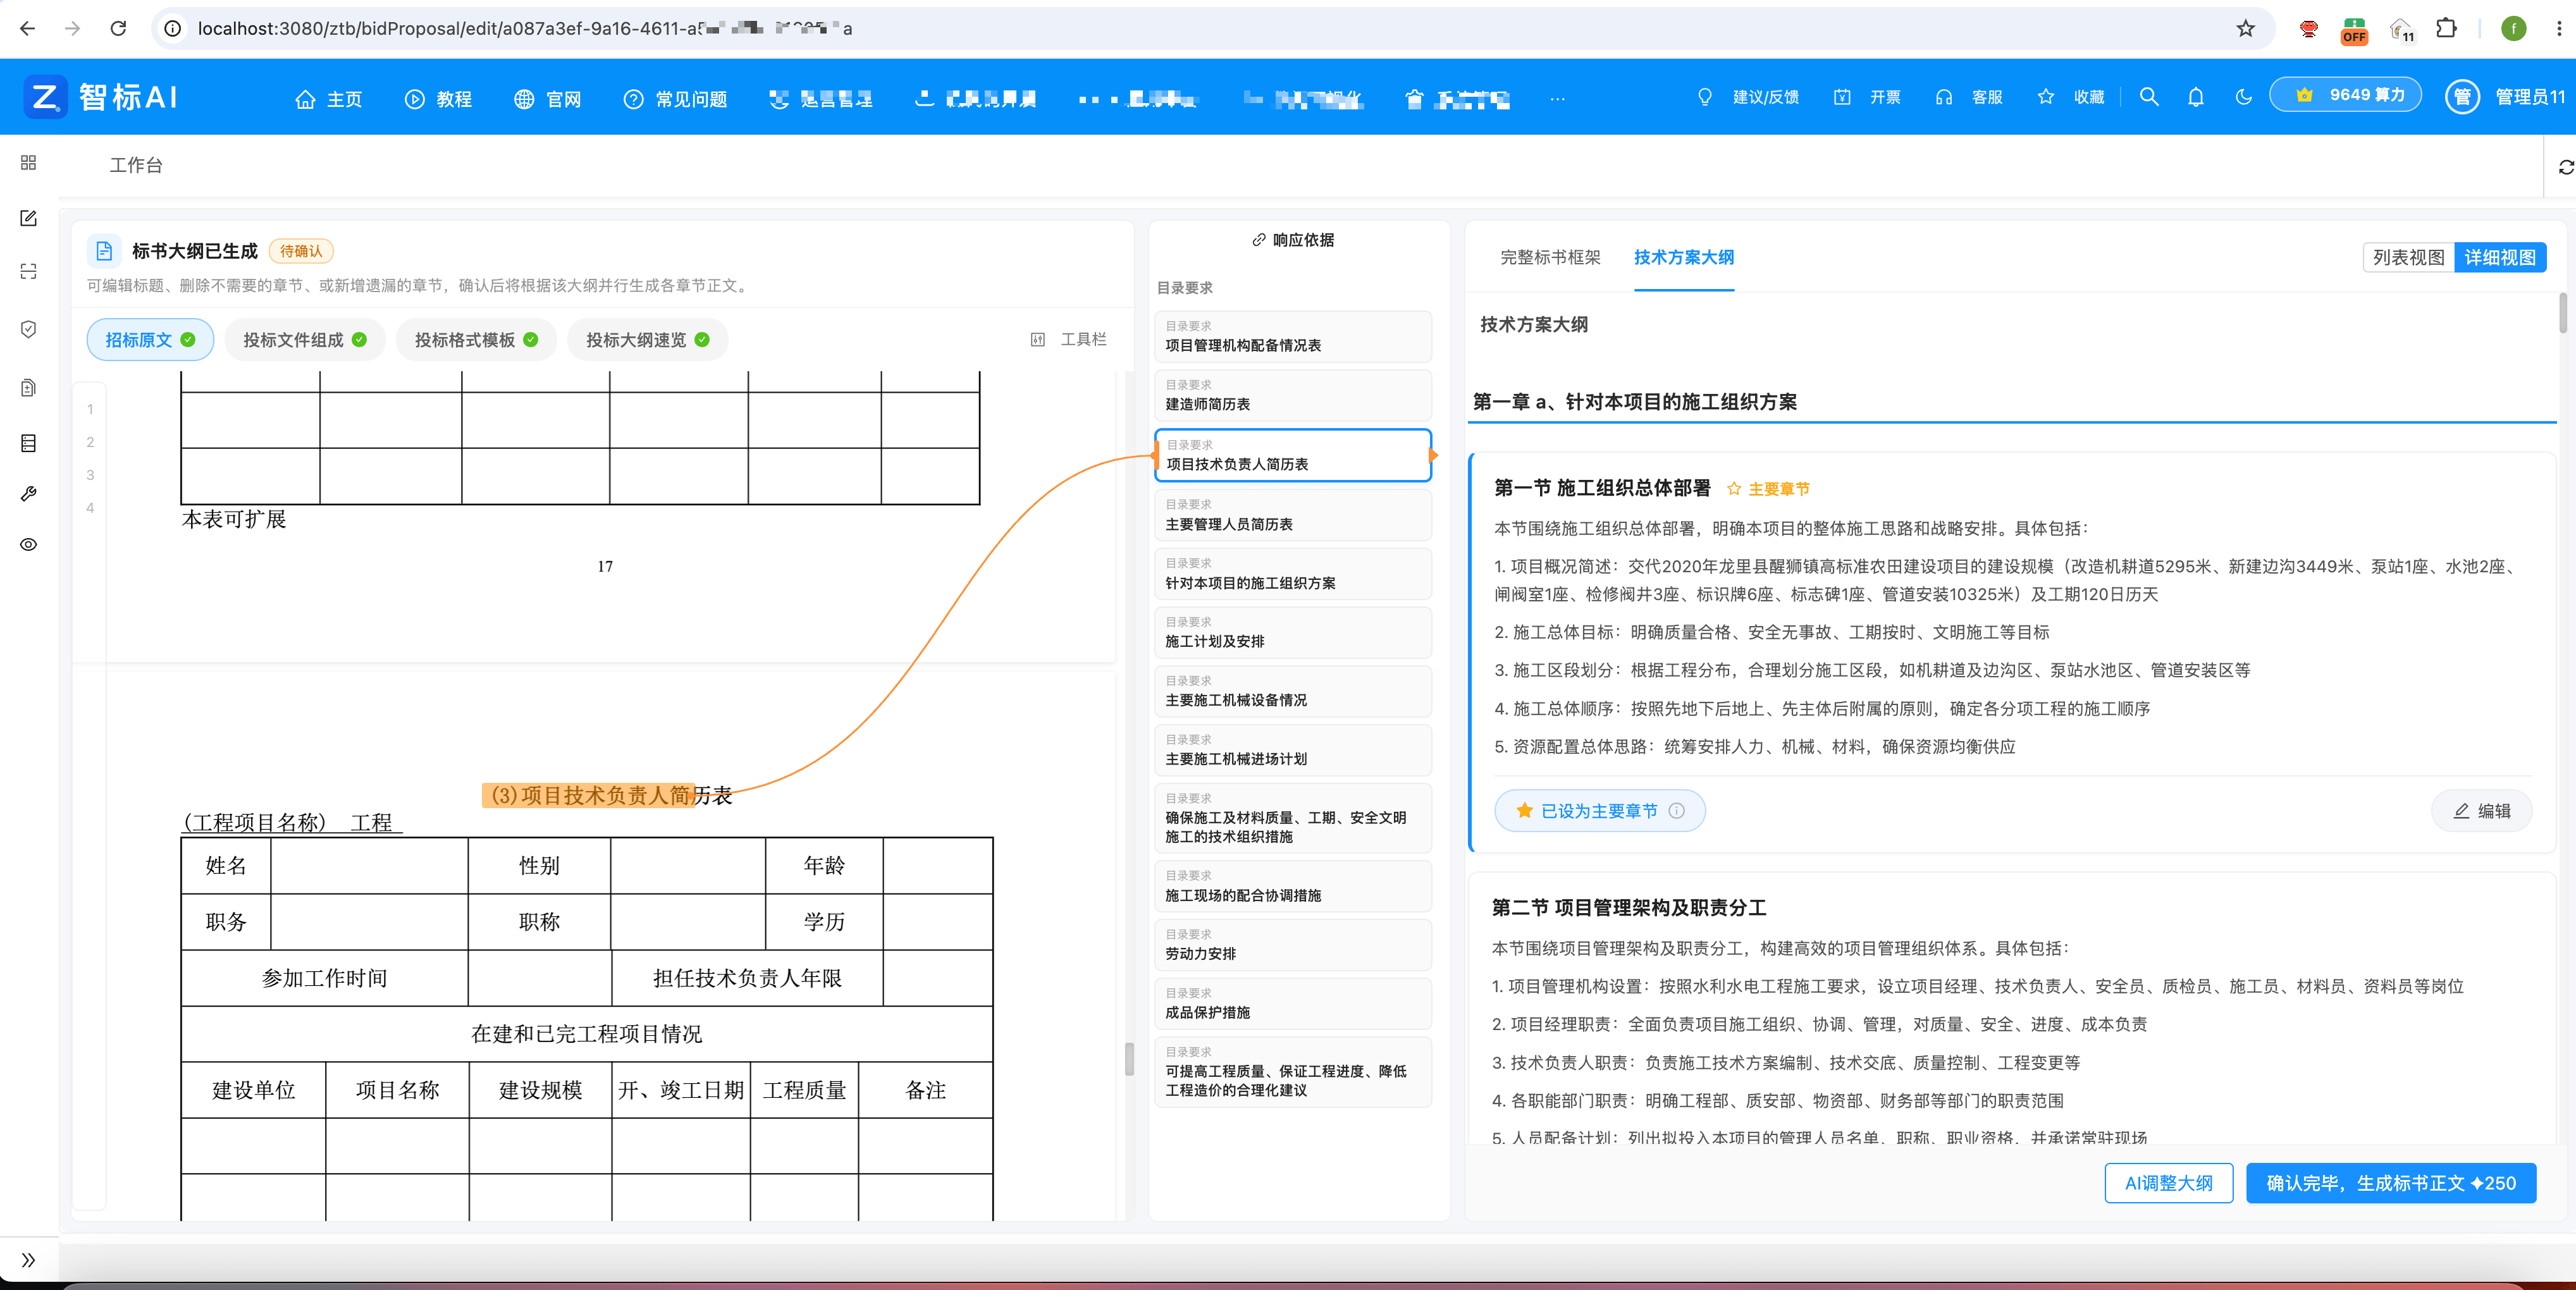Screen dimensions: 2576x1290
Task: Switch to 列表视图 list view
Action: pyautogui.click(x=2408, y=257)
